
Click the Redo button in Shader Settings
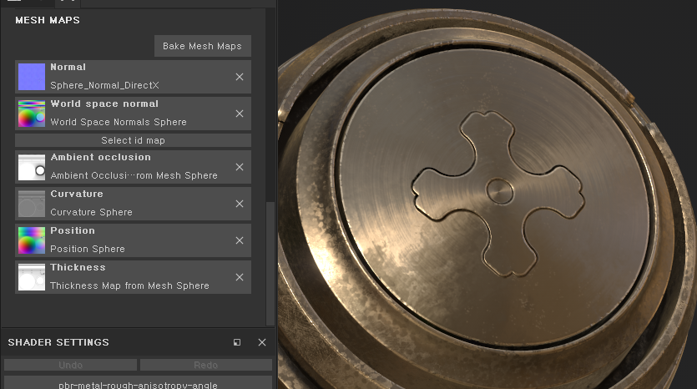pyautogui.click(x=206, y=365)
